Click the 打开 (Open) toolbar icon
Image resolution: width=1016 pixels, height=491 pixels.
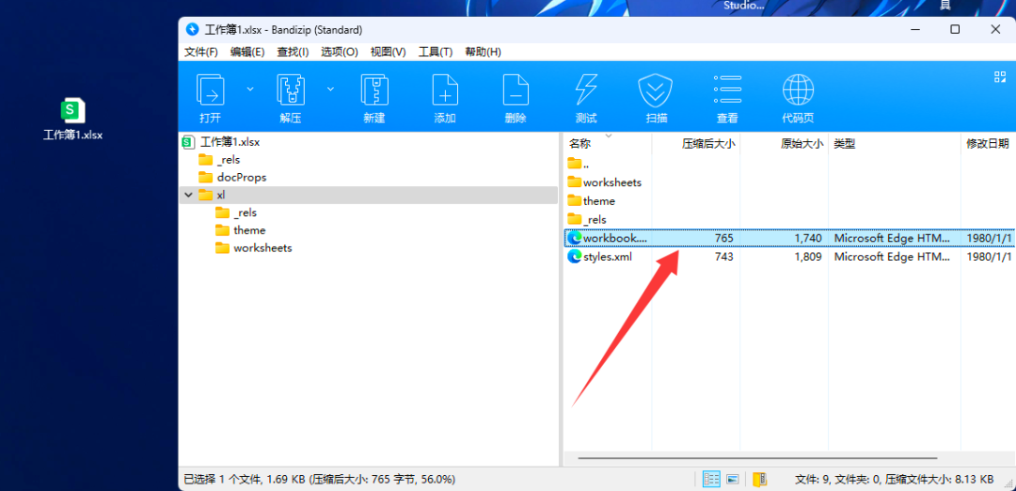[211, 90]
